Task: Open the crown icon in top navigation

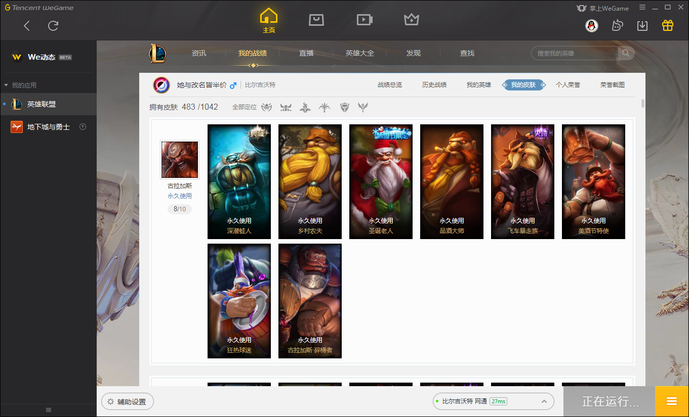Action: 412,20
